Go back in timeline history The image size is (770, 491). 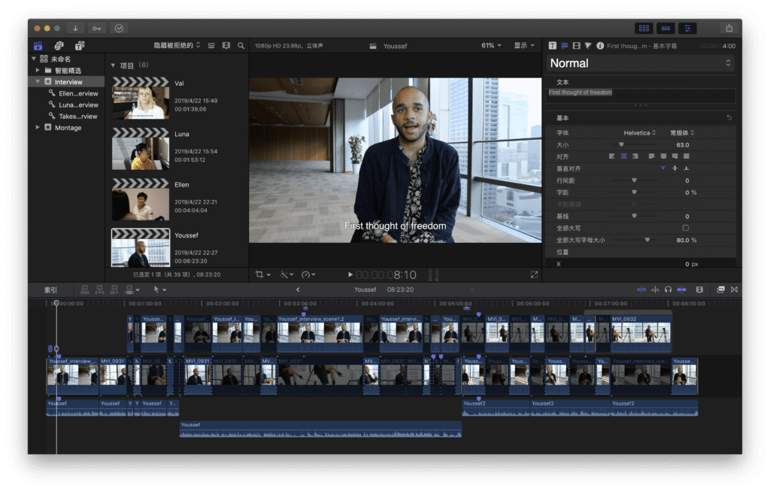pyautogui.click(x=298, y=289)
